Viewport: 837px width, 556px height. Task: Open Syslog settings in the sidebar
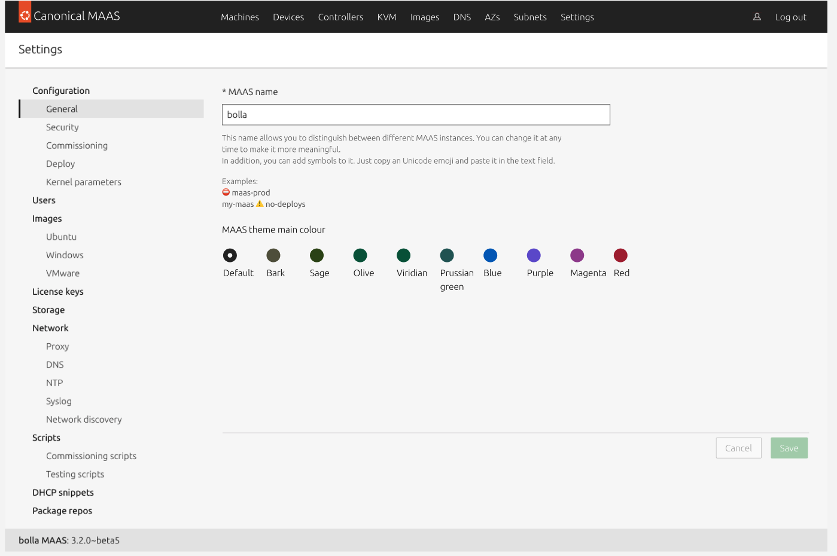[x=59, y=401]
